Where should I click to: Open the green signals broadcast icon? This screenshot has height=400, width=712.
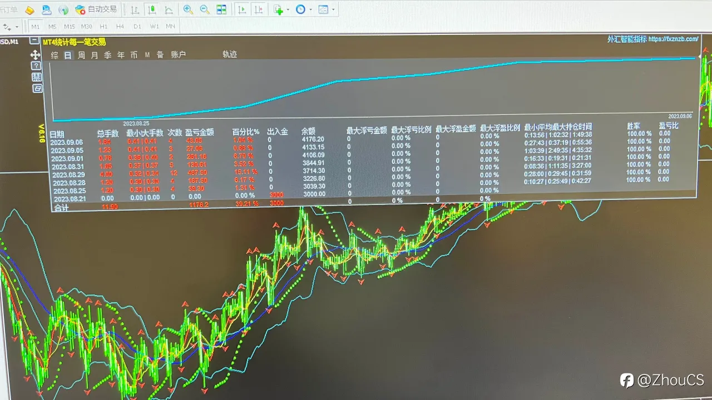[x=63, y=10]
